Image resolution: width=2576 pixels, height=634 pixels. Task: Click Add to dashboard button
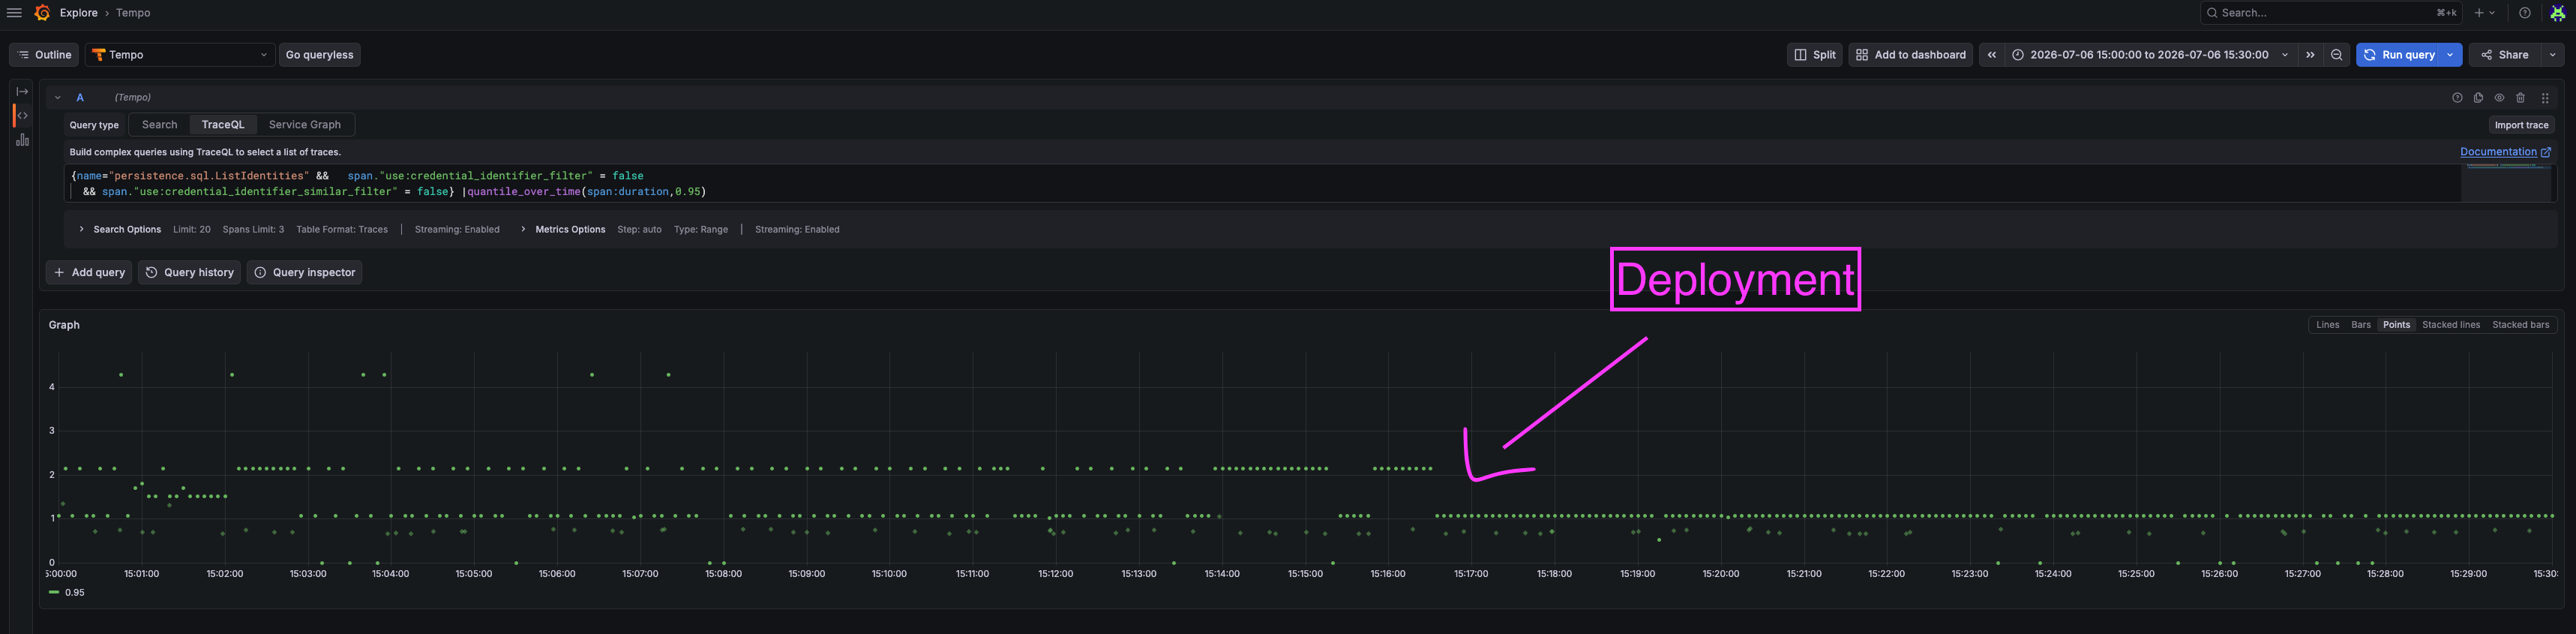pos(1910,55)
